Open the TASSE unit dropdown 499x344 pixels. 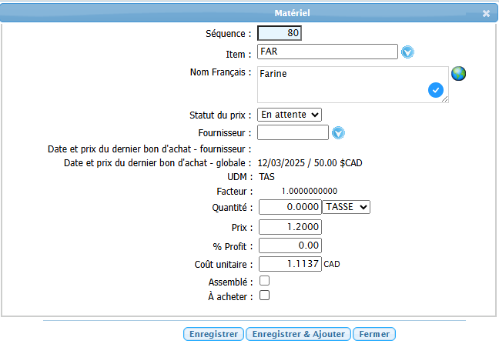pyautogui.click(x=347, y=207)
